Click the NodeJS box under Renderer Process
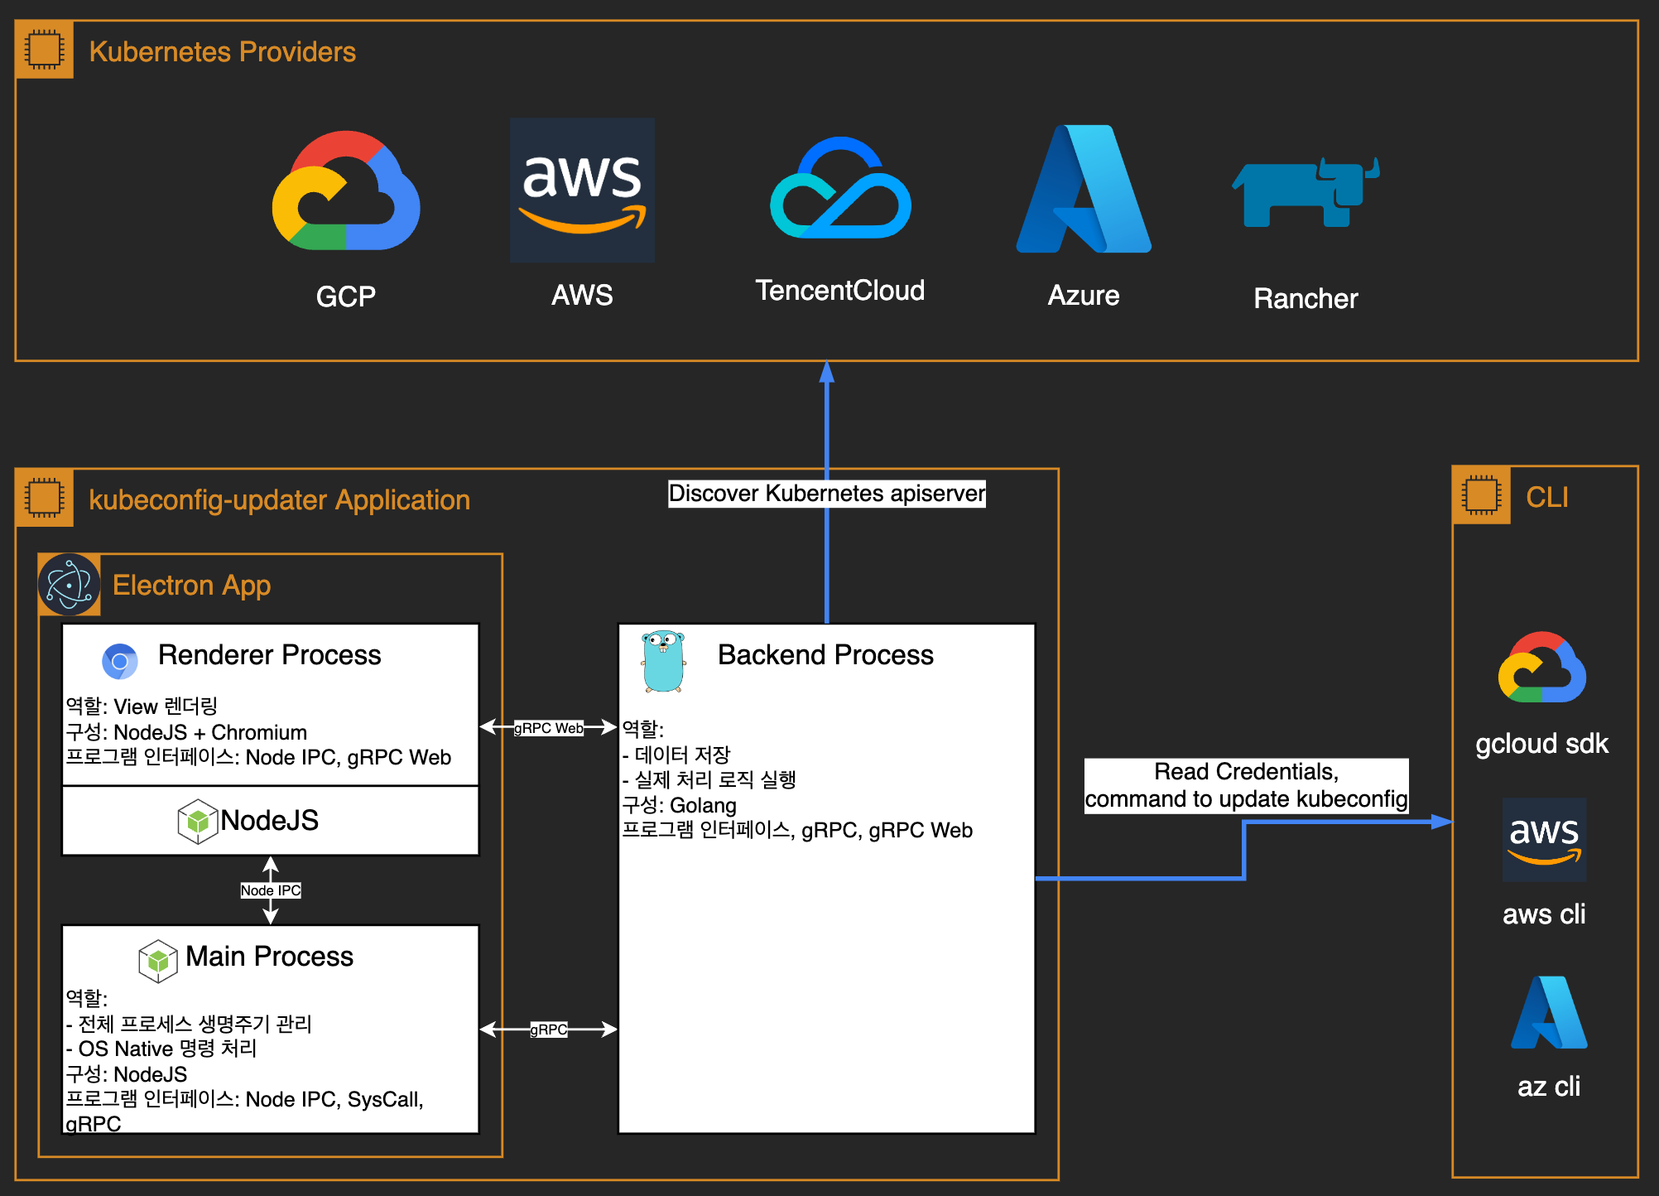1659x1196 pixels. click(270, 821)
